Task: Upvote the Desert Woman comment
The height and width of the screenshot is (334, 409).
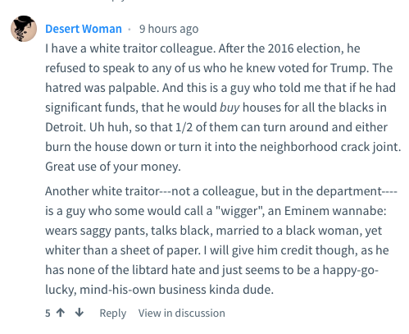Action: click(x=61, y=313)
